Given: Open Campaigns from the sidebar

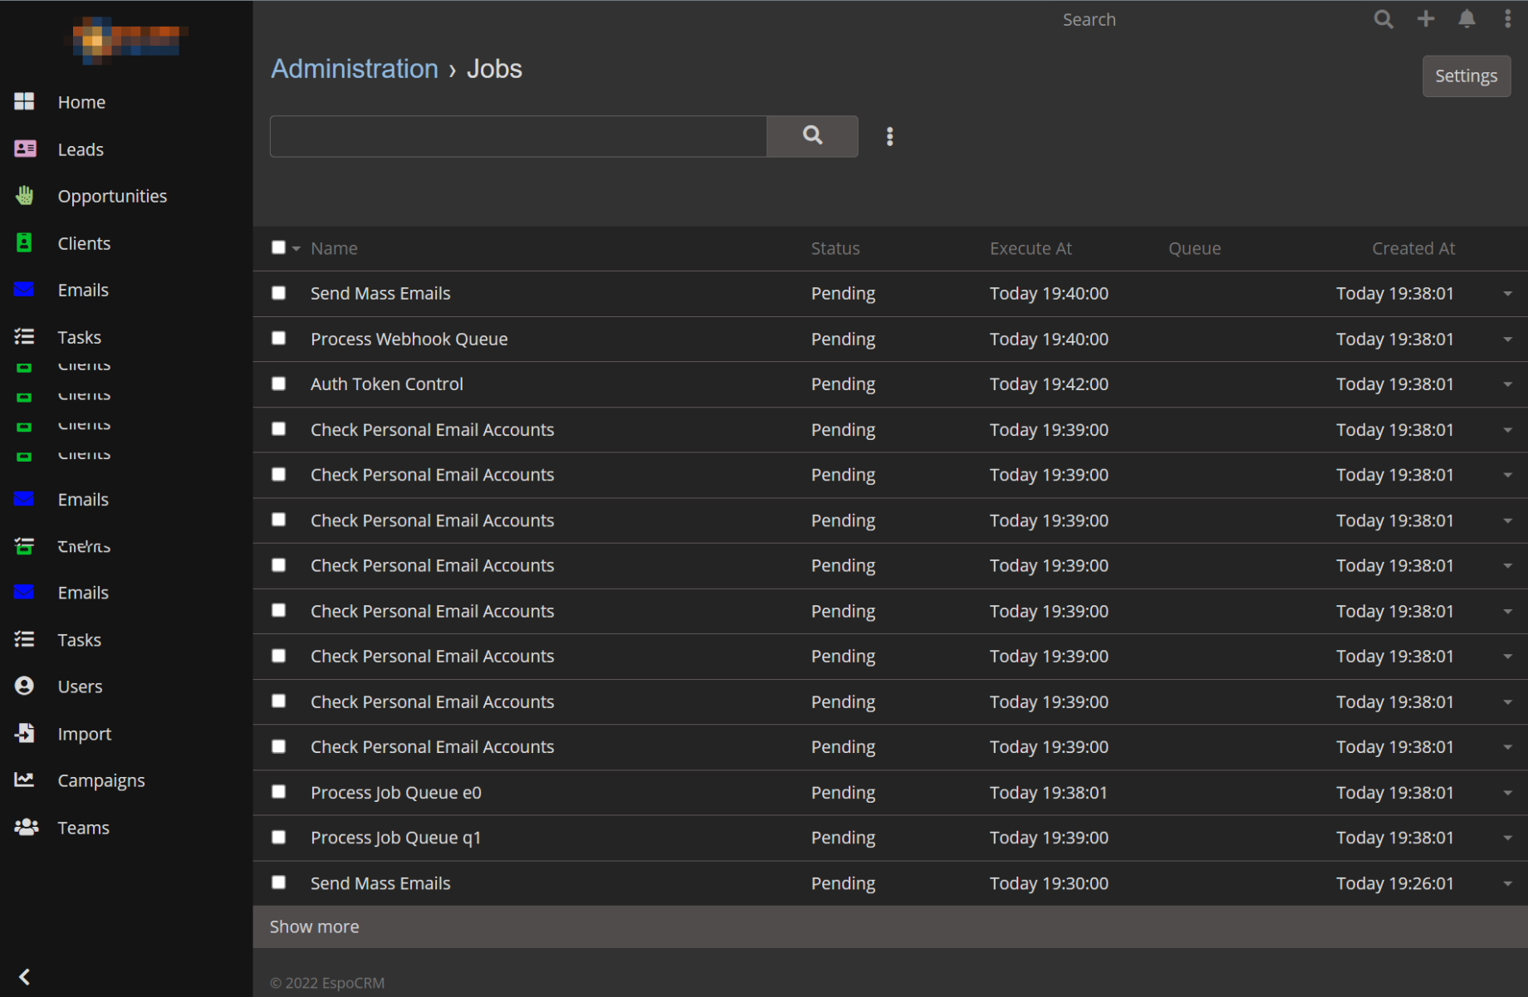Looking at the screenshot, I should click(x=100, y=780).
